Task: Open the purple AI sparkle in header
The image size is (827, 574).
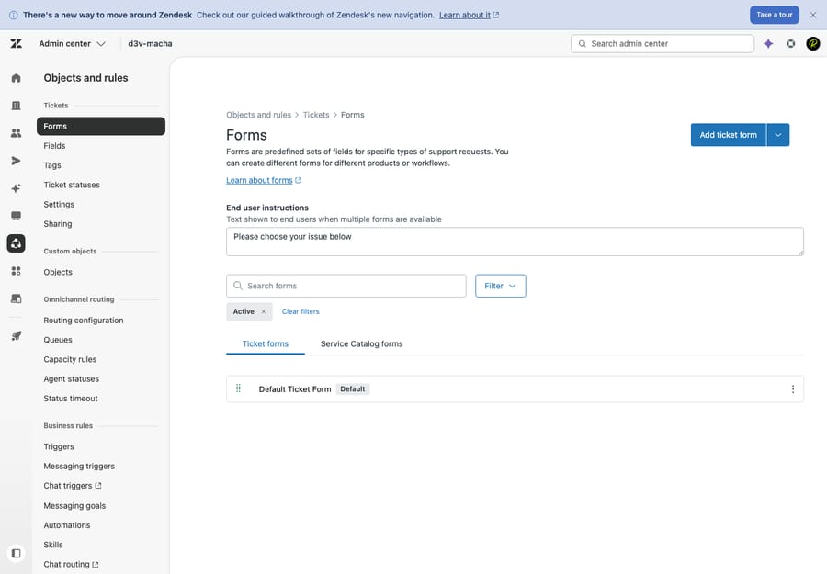Action: (x=768, y=44)
